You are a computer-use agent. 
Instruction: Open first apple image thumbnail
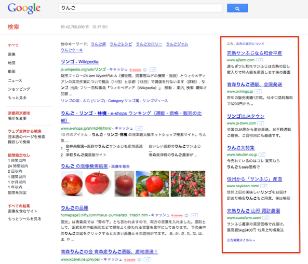click(72, 184)
